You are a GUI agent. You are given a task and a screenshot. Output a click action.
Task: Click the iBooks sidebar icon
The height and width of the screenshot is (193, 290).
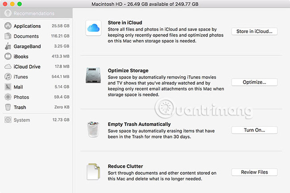[x=8, y=56]
